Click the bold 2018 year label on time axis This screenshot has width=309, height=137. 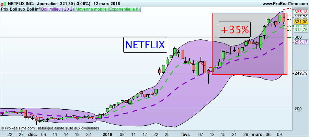107,135
